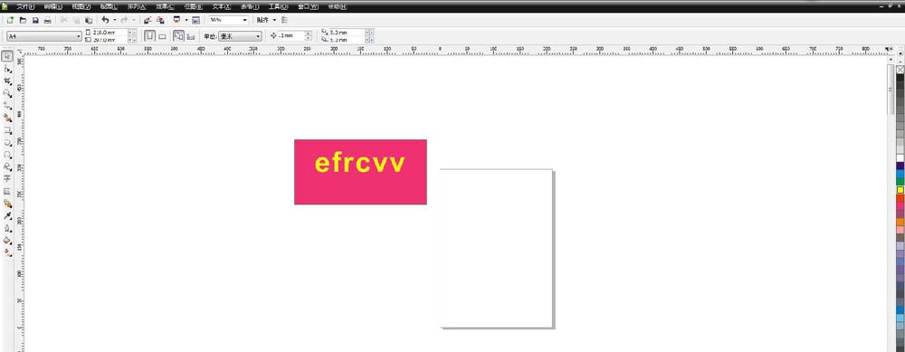Screen dimensions: 905x352
Task: Select the Crop tool in toolbox
Action: 7,81
